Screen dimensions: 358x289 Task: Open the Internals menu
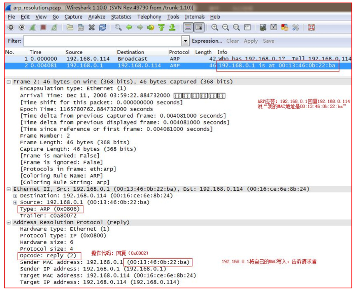tap(195, 17)
